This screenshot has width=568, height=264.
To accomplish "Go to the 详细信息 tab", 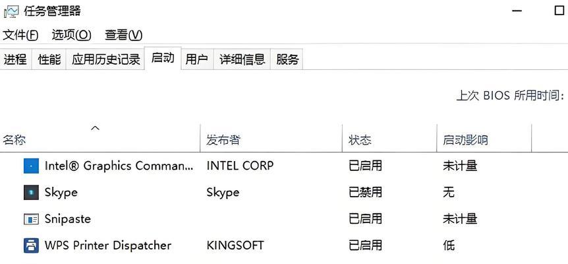I will [242, 59].
